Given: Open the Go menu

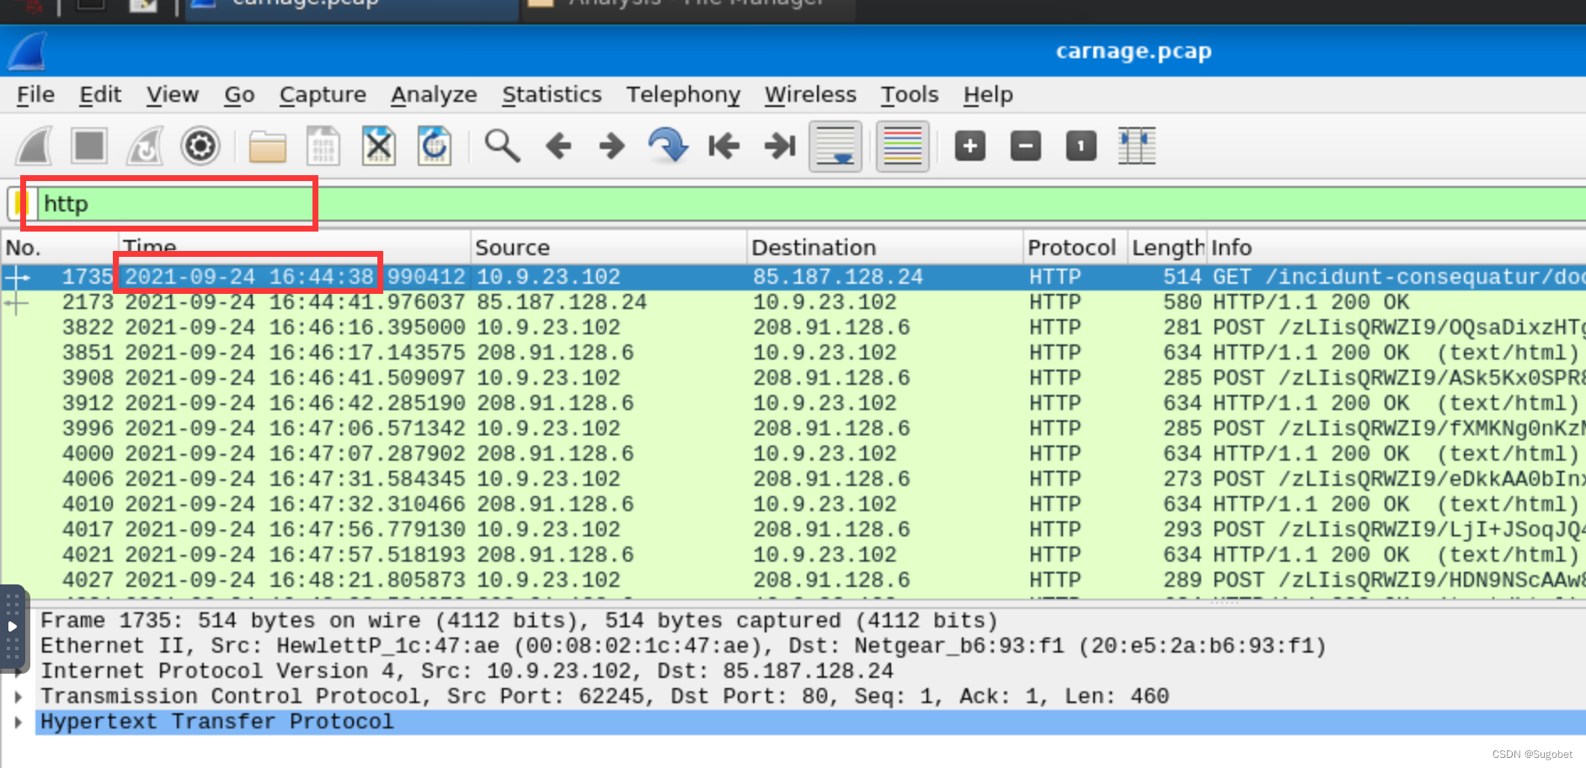Looking at the screenshot, I should point(239,94).
